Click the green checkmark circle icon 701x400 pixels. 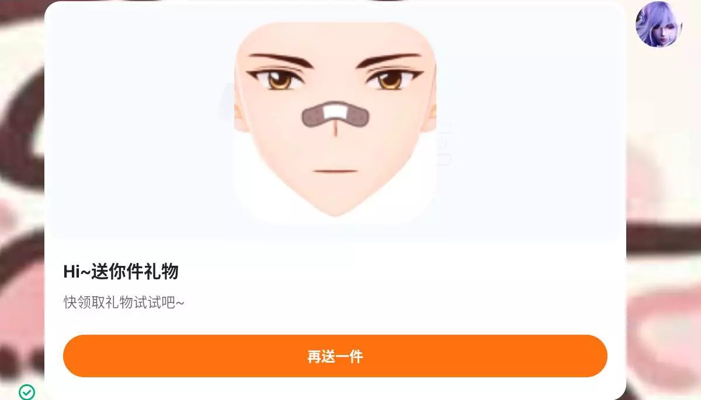[27, 392]
